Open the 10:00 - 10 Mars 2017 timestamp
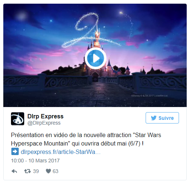Viewport: 190px width, 184px height. (35, 161)
